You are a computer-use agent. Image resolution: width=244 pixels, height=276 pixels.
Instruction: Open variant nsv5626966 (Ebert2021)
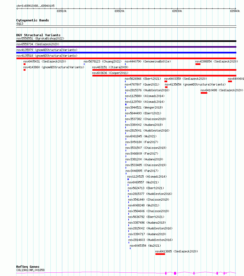[143, 79]
